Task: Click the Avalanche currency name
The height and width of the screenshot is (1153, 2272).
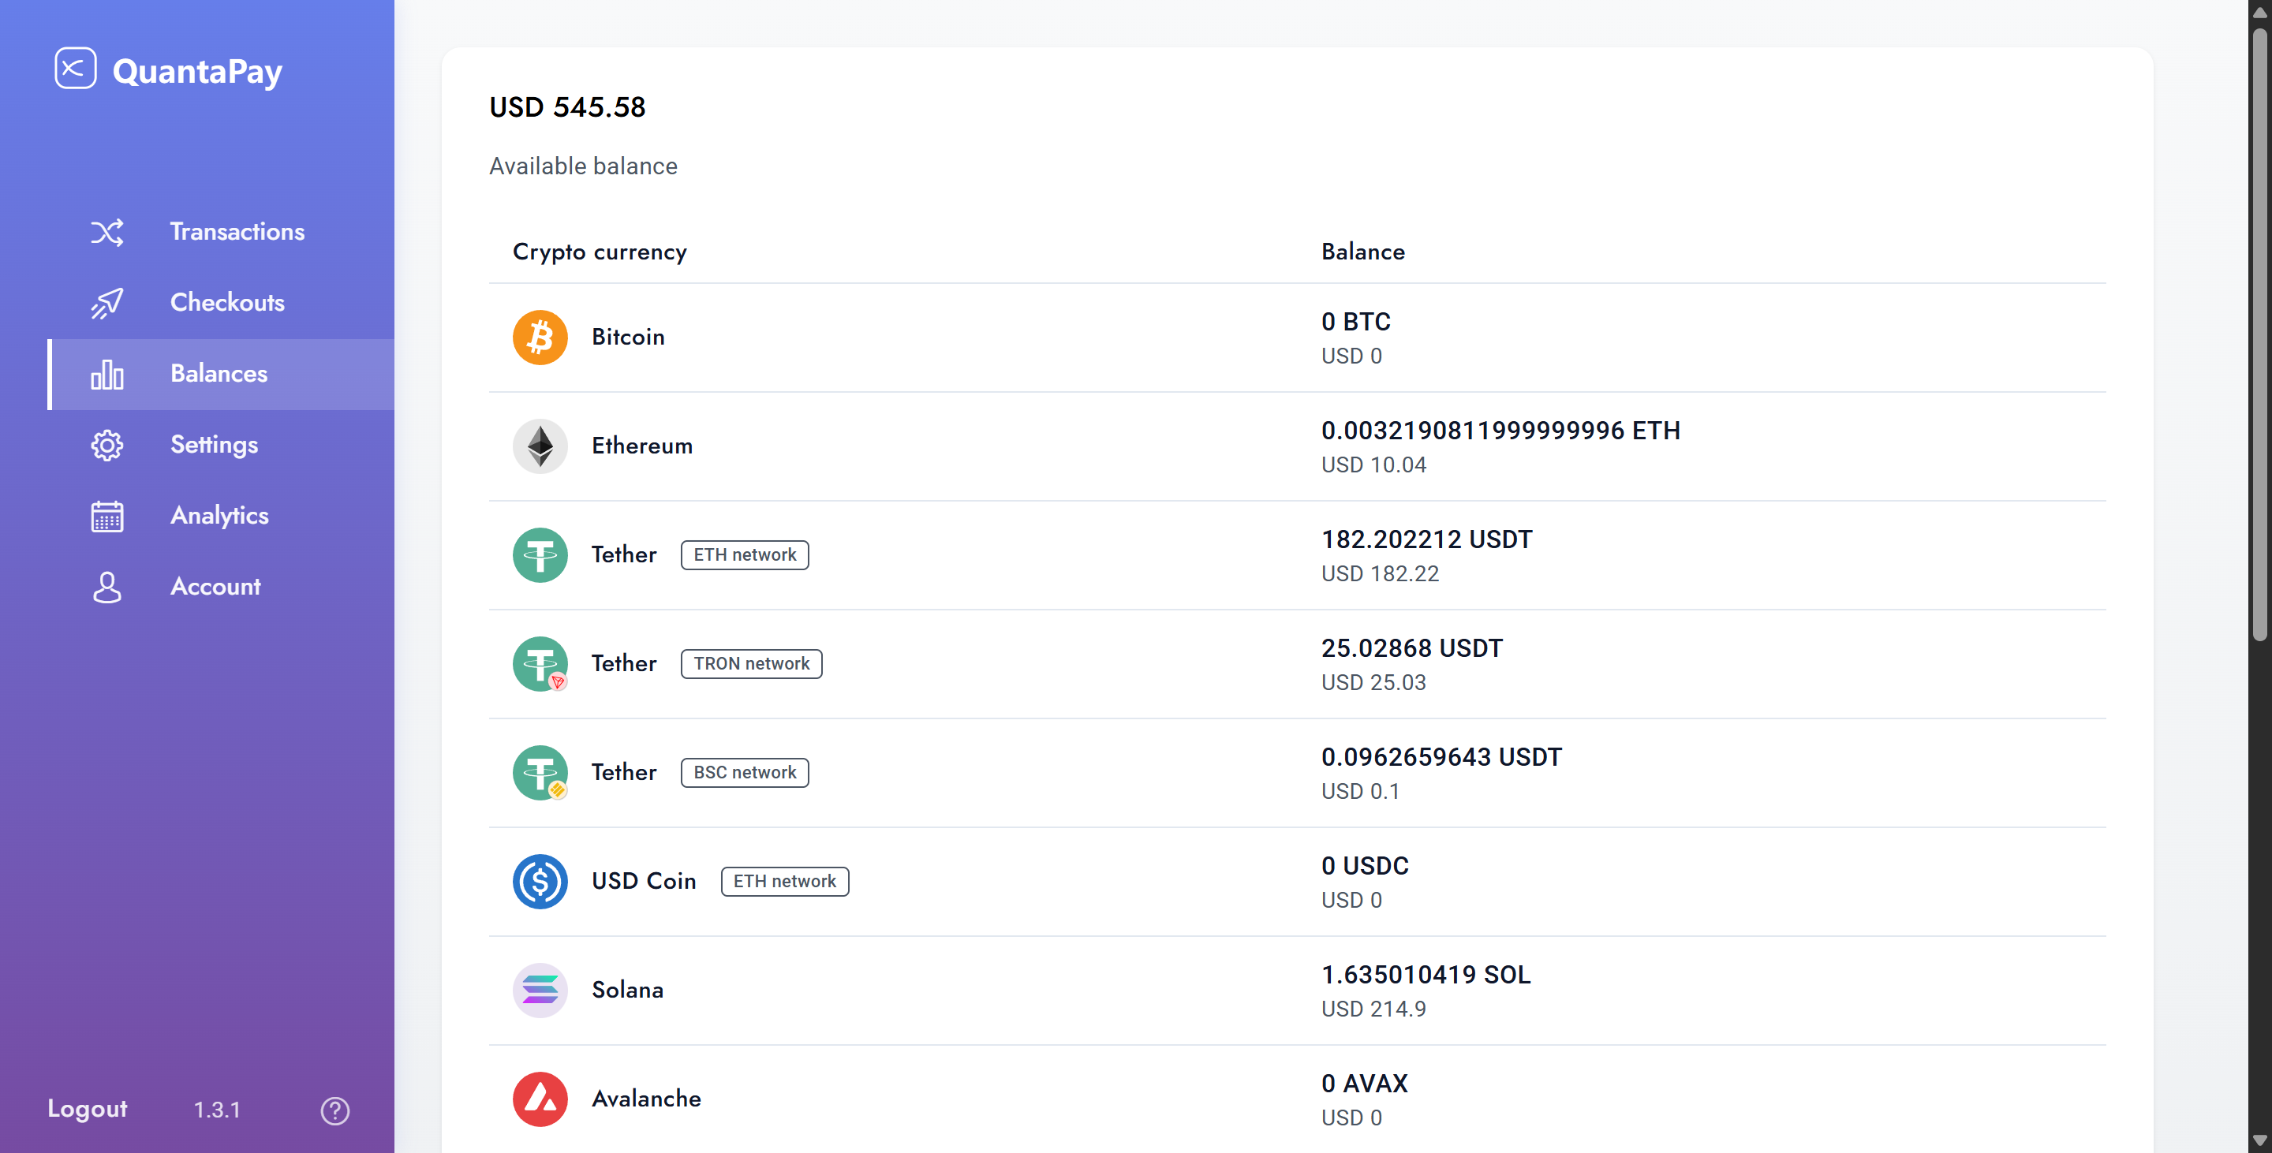Action: point(647,1099)
